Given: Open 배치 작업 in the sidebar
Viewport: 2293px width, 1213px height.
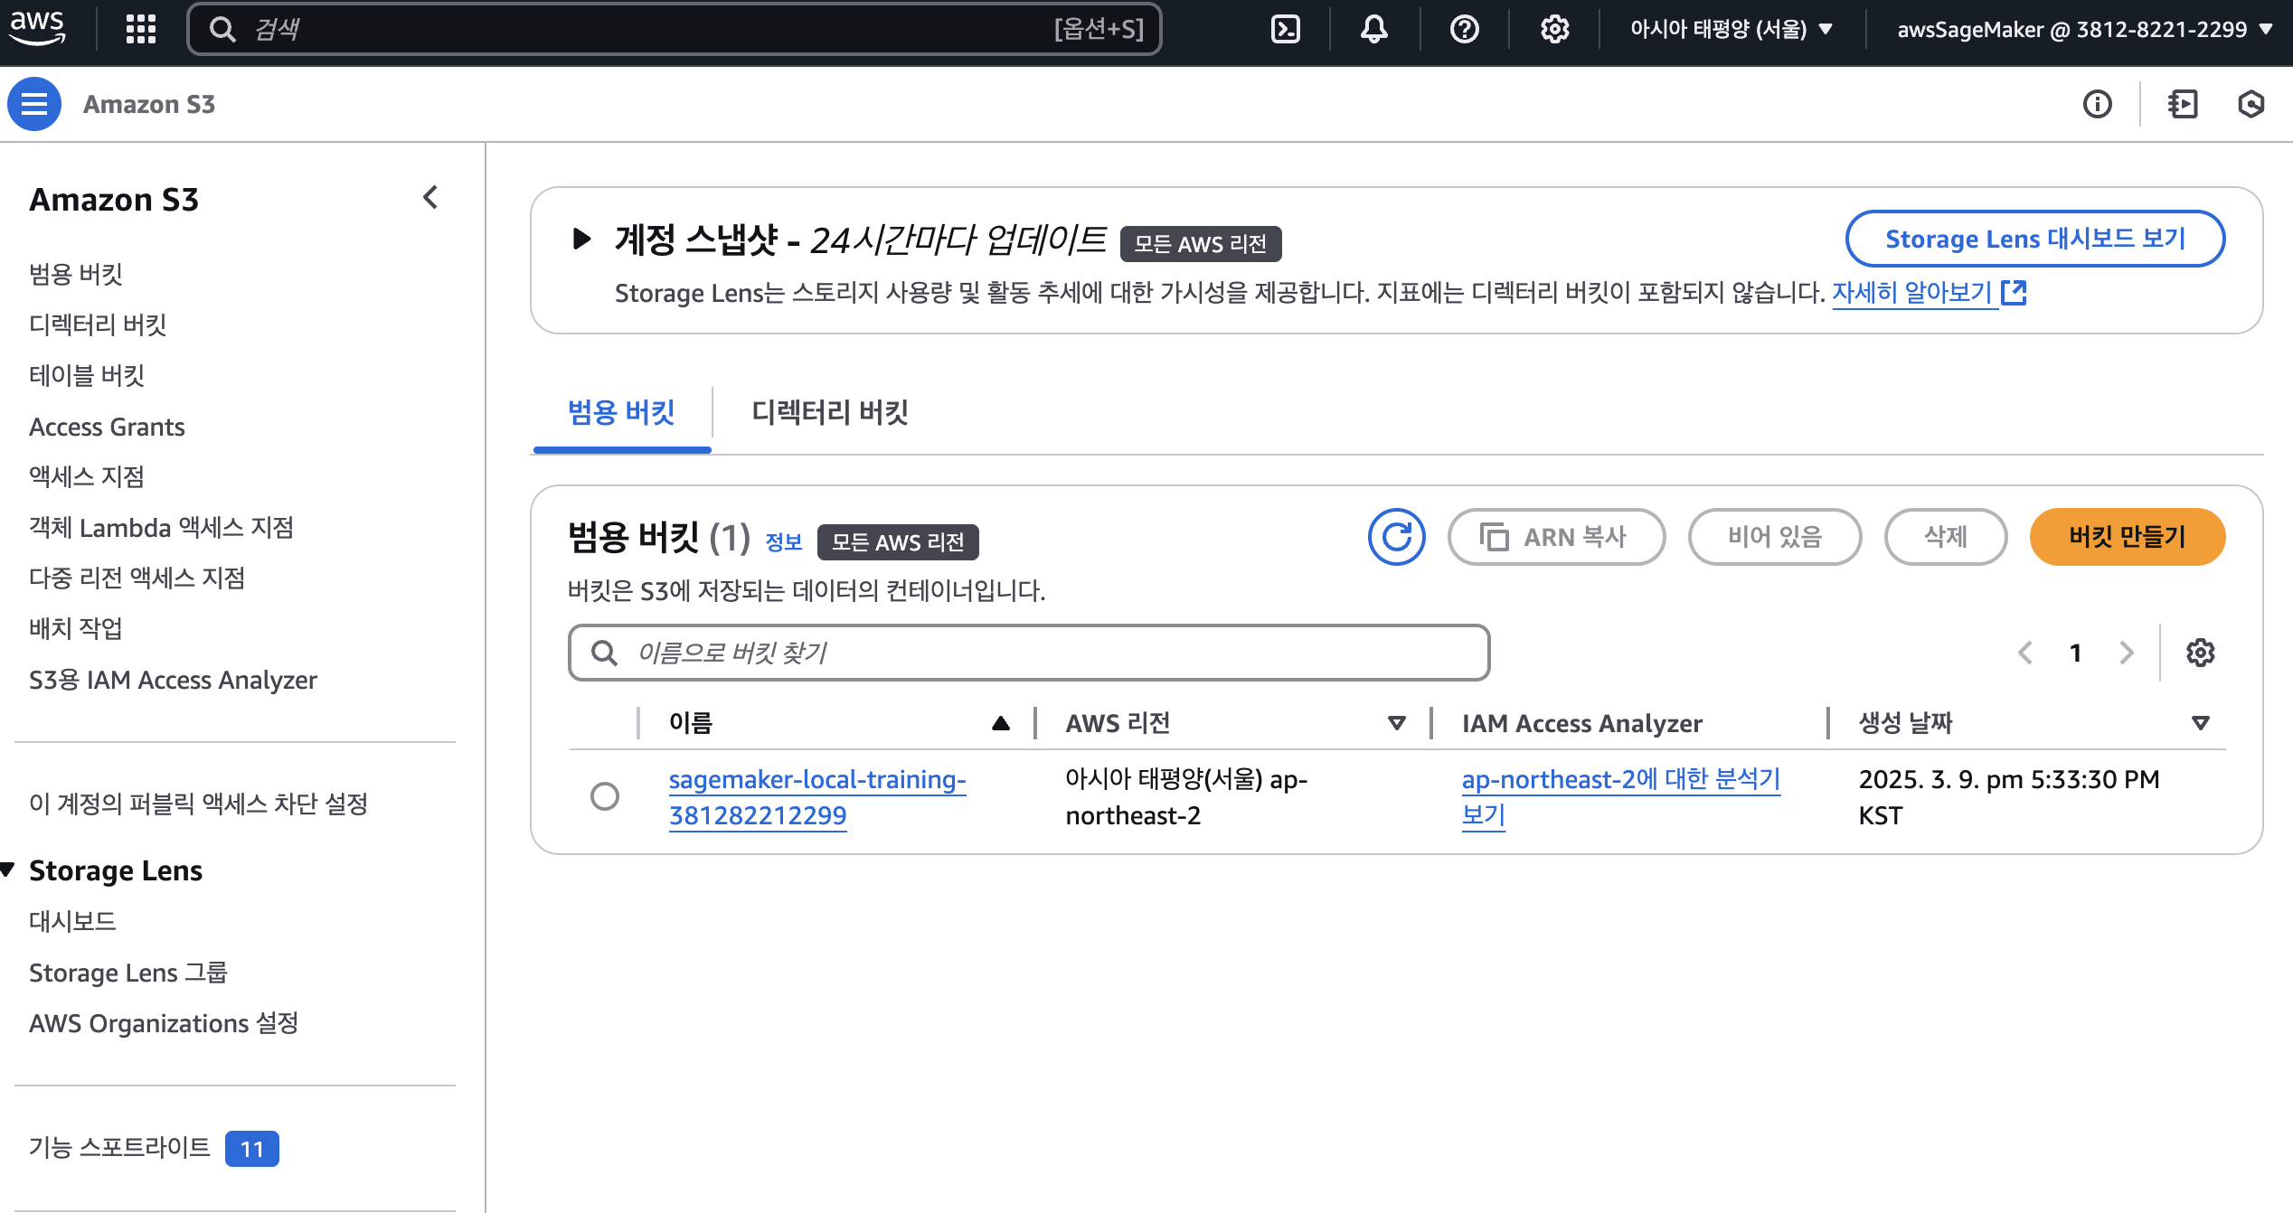Looking at the screenshot, I should tap(76, 628).
